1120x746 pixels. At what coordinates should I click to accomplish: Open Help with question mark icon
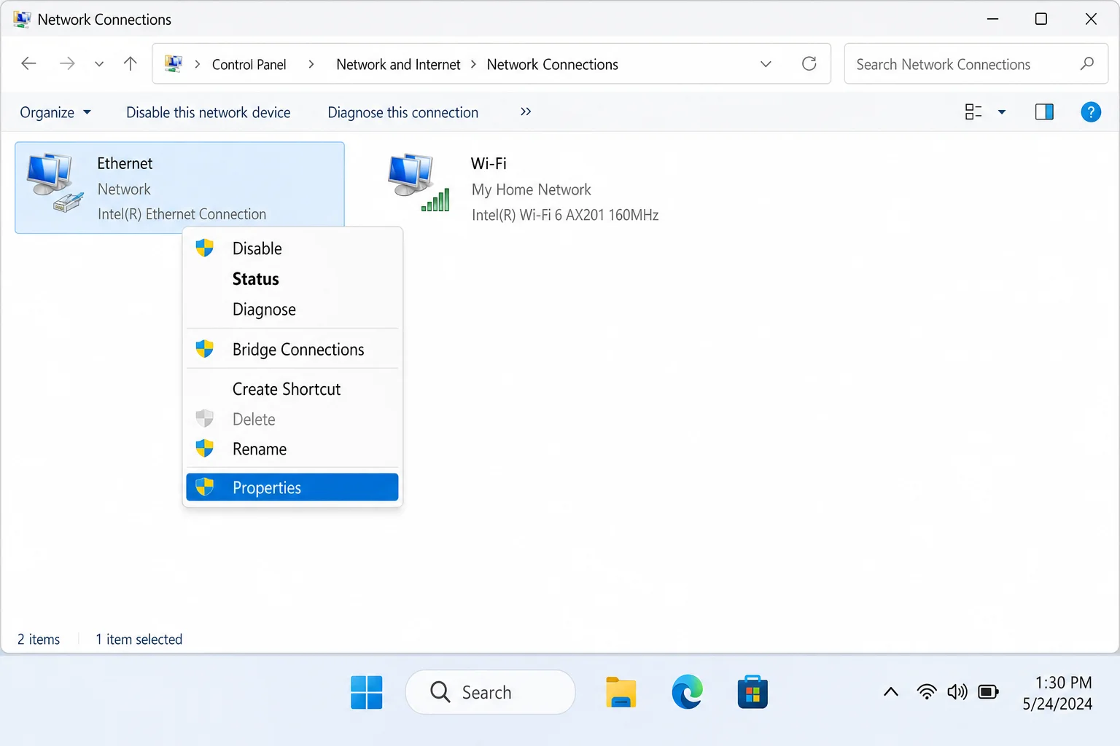[1091, 111]
